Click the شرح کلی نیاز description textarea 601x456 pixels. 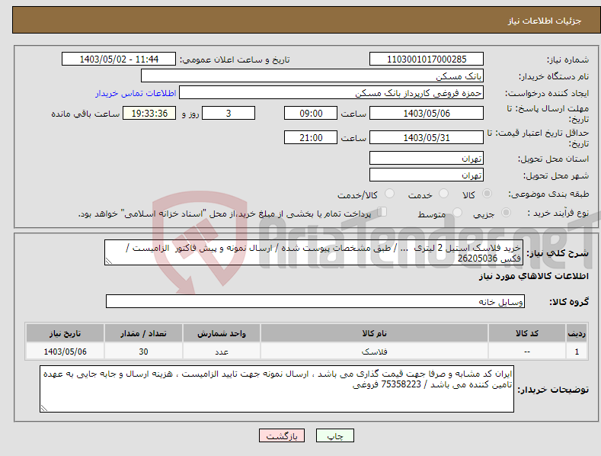coord(314,252)
